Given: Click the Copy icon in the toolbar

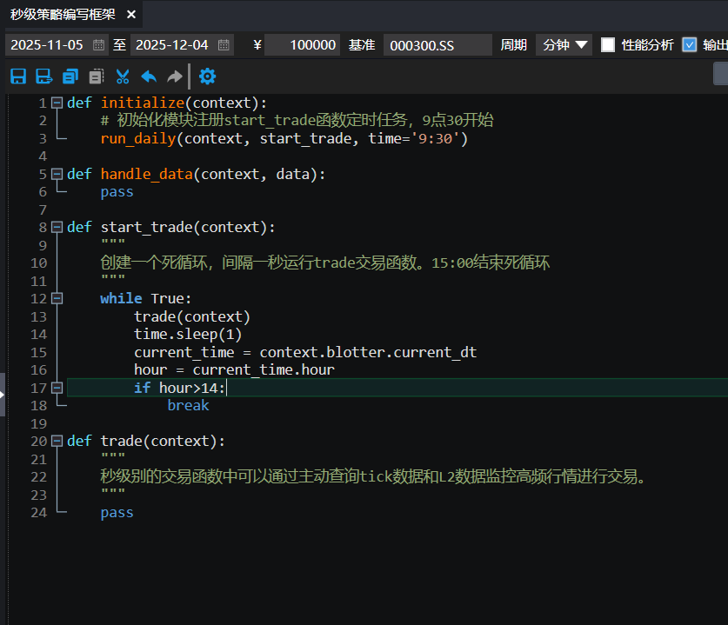Looking at the screenshot, I should click(70, 76).
